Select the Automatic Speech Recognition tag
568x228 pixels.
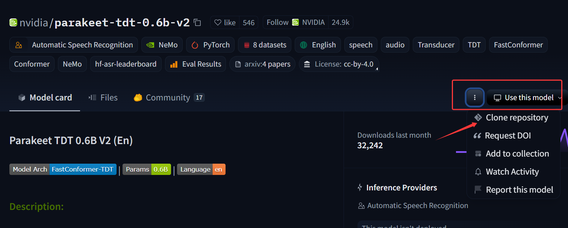74,45
